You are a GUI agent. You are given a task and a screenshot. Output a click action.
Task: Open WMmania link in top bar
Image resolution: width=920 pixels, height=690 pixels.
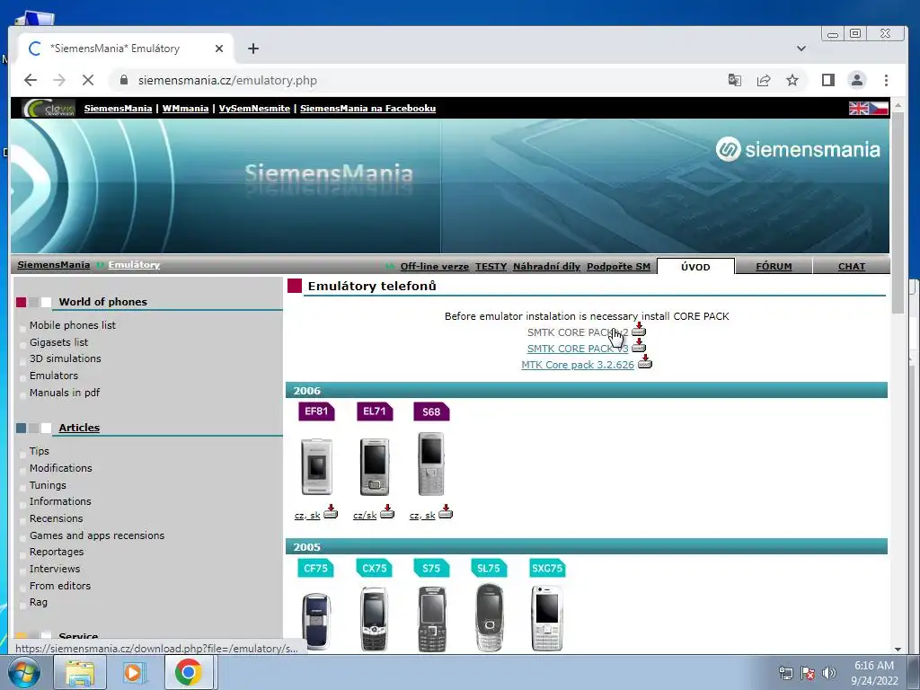185,109
